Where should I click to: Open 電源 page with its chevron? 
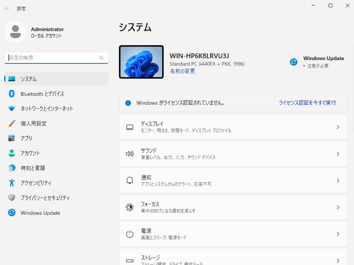(338, 234)
